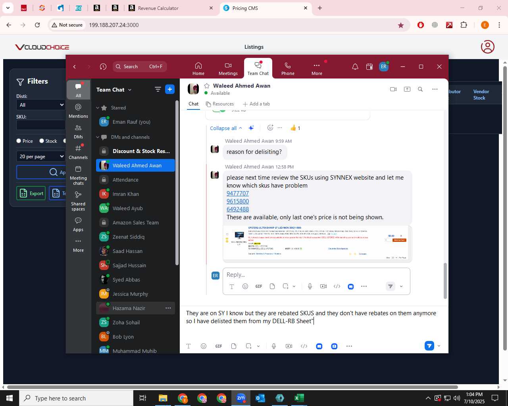This screenshot has width=508, height=406.
Task: Open SKU link 6492488
Action: 238,209
